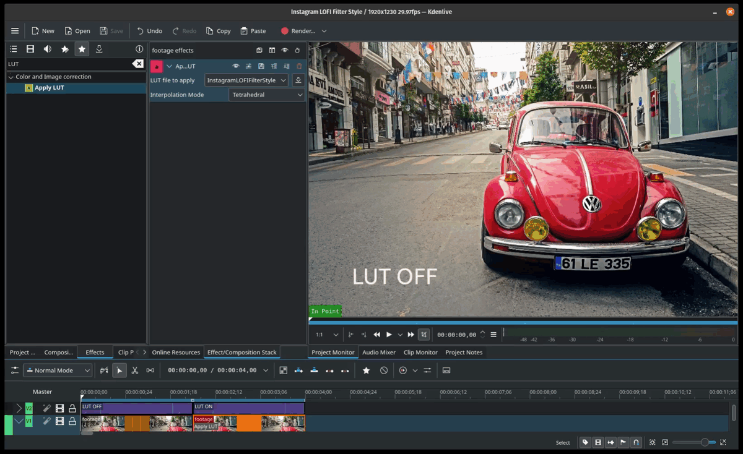
Task: Toggle the favorite effects star in timeline toolbar
Action: point(366,370)
